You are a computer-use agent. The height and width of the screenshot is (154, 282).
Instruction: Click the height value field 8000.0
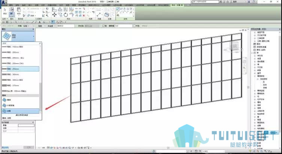[x=66, y=26]
